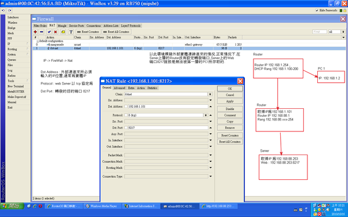The image size is (348, 217).
Task: Open the Address Lists tab
Action: tap(111, 25)
